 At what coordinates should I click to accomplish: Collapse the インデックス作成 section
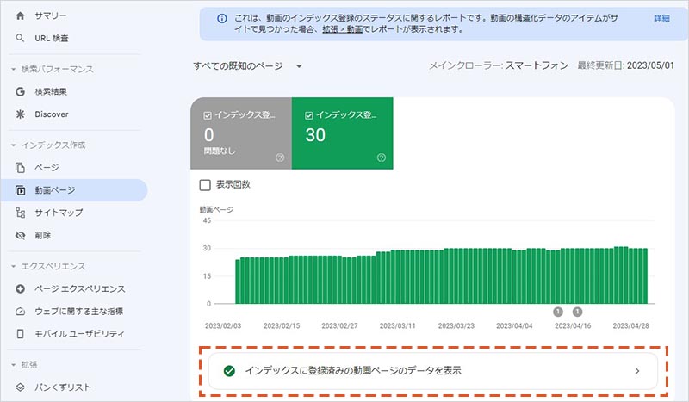coord(14,145)
